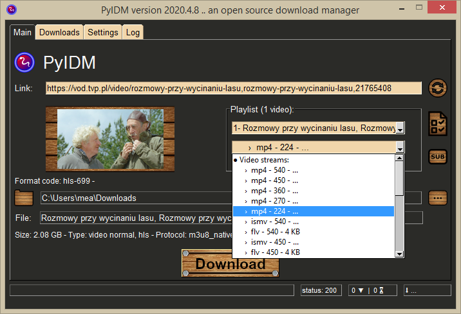Select mp4 - 270 stream
461x314 pixels.
pyautogui.click(x=314, y=201)
